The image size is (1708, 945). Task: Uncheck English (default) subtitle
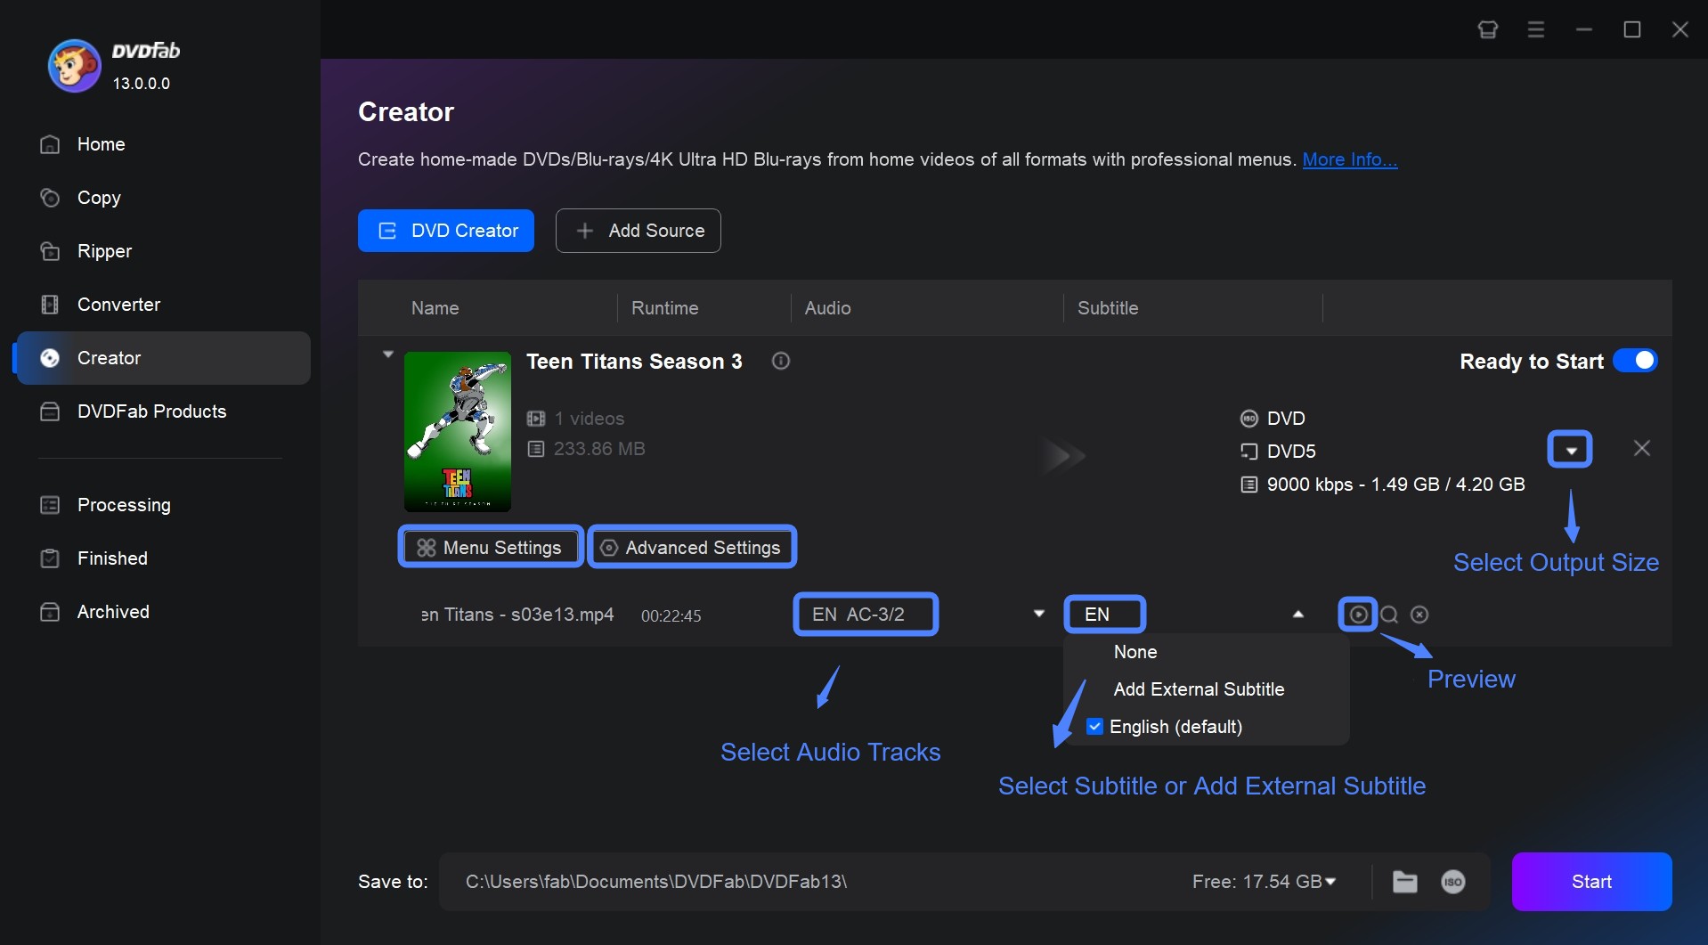[1094, 726]
